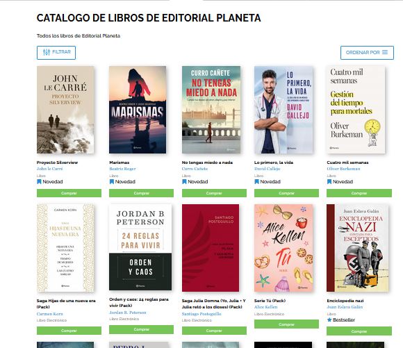Click Comprar under Serie Tú (Pack)
This screenshot has width=403, height=348.
(286, 324)
